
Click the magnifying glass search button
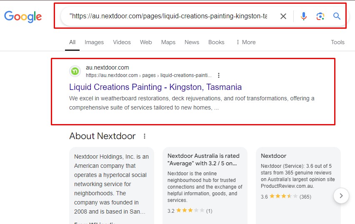point(337,16)
